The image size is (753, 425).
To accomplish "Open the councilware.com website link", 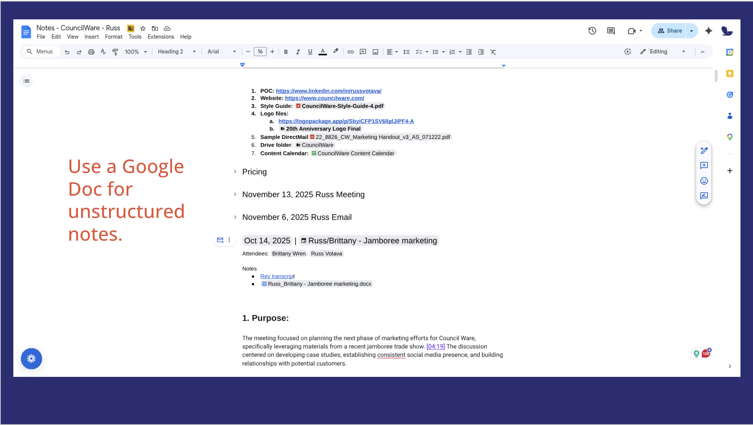I will click(324, 98).
